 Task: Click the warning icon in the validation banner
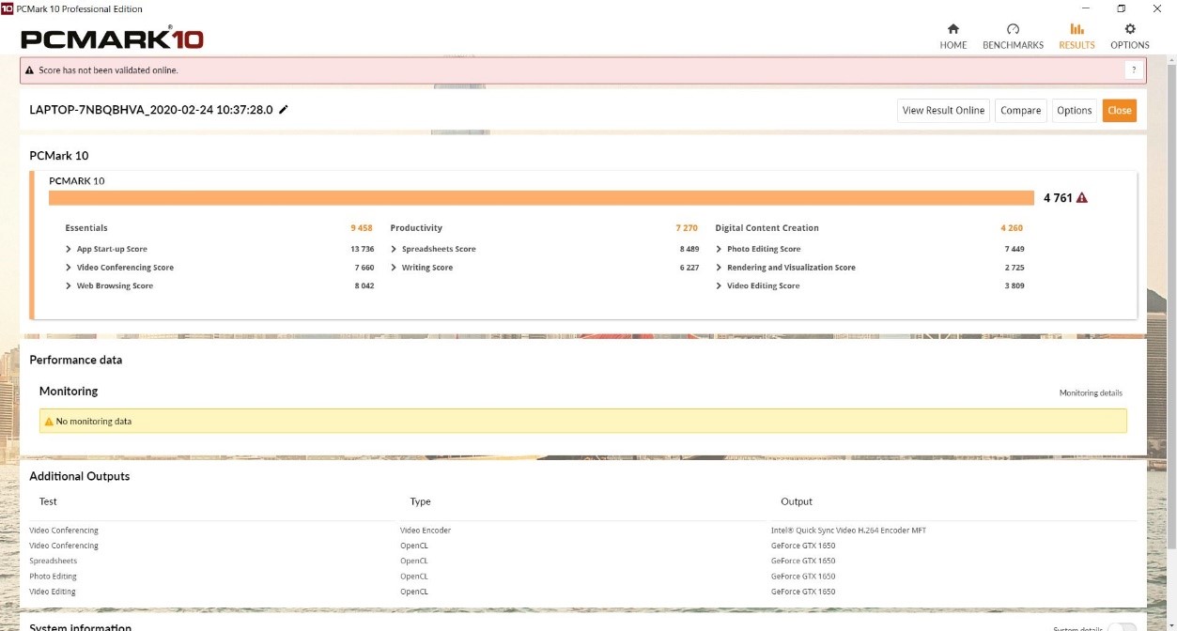coord(30,70)
